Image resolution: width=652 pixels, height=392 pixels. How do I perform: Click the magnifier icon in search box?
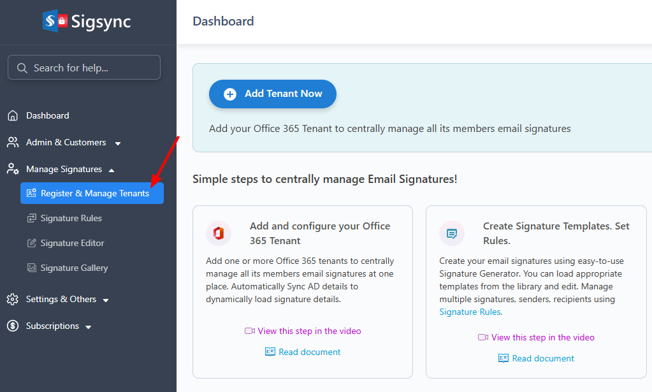(x=22, y=68)
